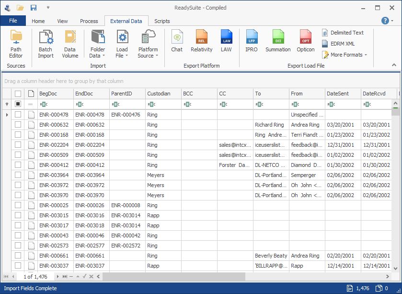Export an Opticon OPT load file
Screen dimensions: 402x294
point(306,41)
